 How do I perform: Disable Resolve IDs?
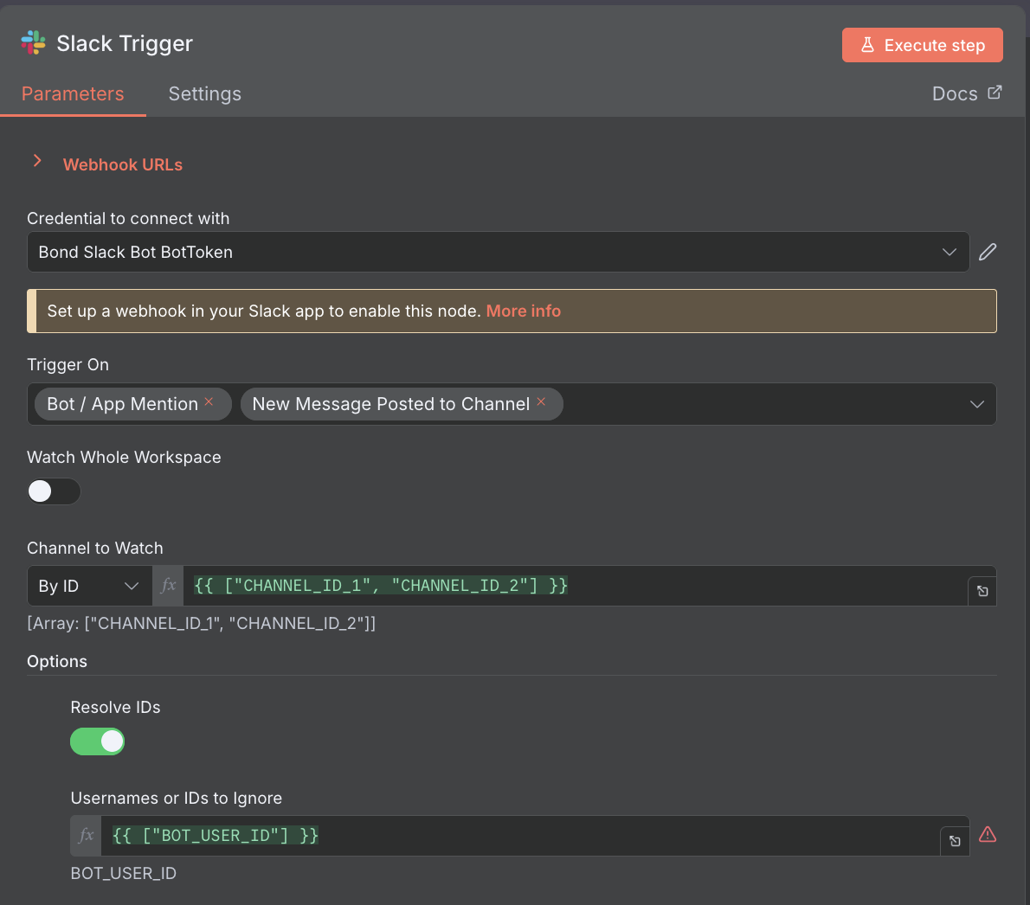pyautogui.click(x=97, y=741)
